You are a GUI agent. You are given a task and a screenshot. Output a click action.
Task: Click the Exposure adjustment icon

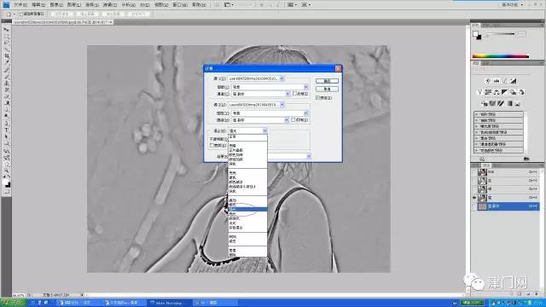click(514, 81)
